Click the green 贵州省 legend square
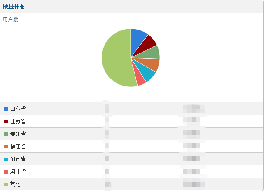The height and width of the screenshot is (191, 264). (6, 134)
